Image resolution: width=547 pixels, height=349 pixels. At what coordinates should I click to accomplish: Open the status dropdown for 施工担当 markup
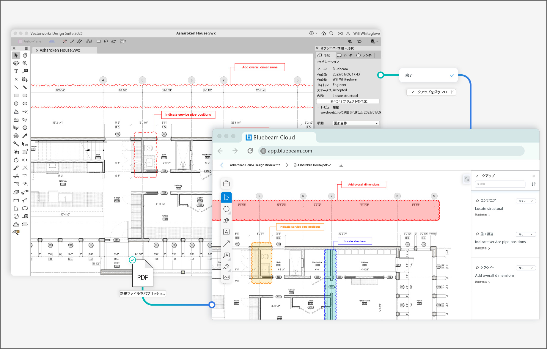[526, 234]
